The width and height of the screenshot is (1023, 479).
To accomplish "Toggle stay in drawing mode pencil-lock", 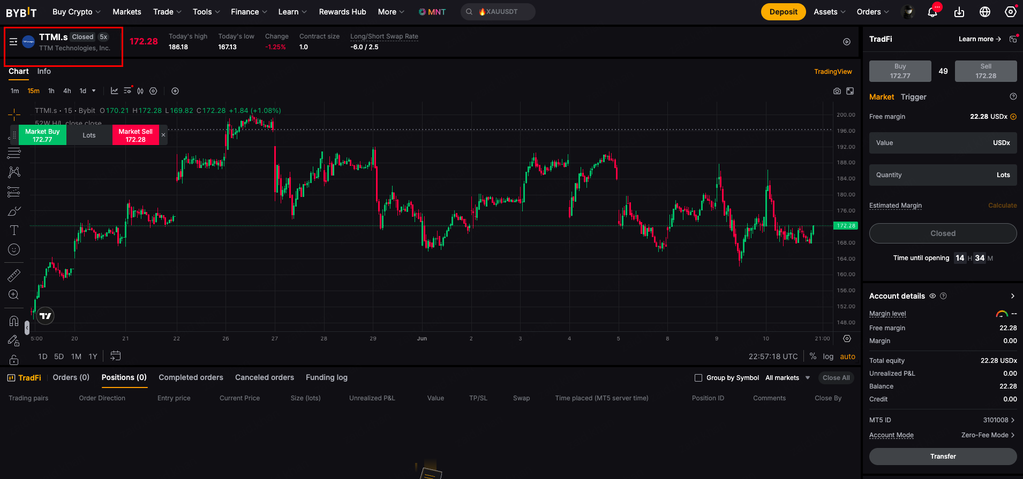I will pos(14,340).
